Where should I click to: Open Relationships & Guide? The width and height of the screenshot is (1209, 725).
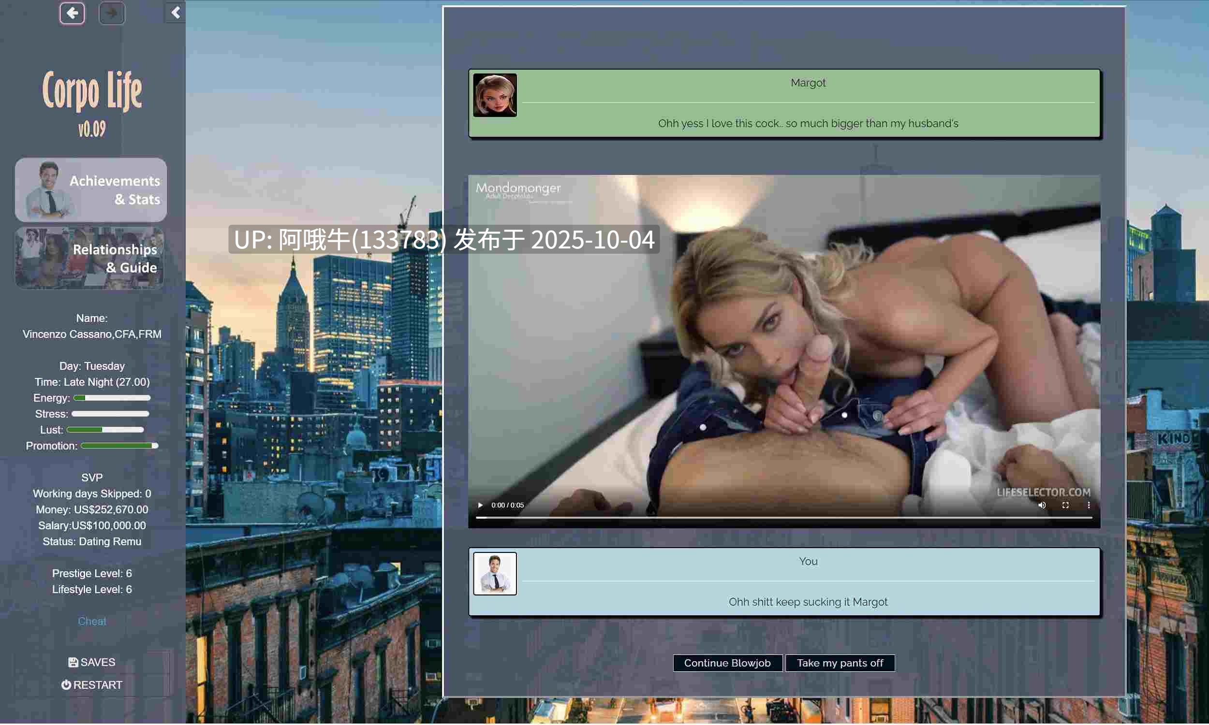(90, 258)
